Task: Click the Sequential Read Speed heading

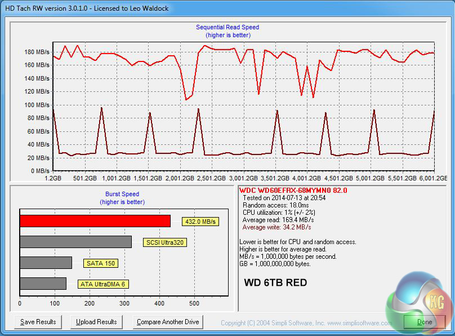Action: [x=227, y=27]
